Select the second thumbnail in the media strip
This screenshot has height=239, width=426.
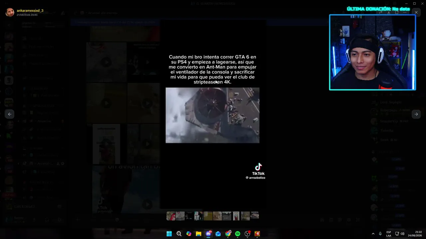click(x=180, y=216)
